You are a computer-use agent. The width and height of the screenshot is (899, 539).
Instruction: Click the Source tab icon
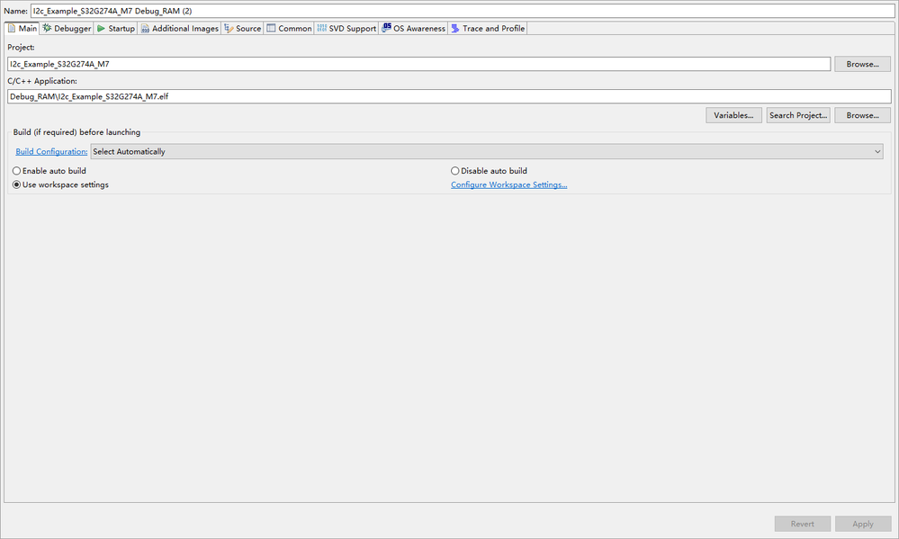coord(229,28)
